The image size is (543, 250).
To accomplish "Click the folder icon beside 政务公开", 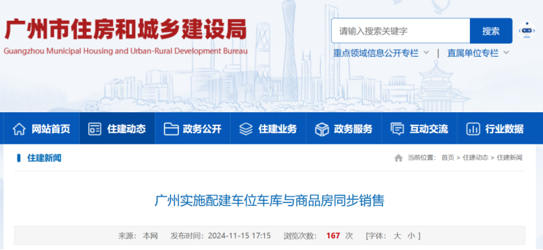I will [x=171, y=129].
